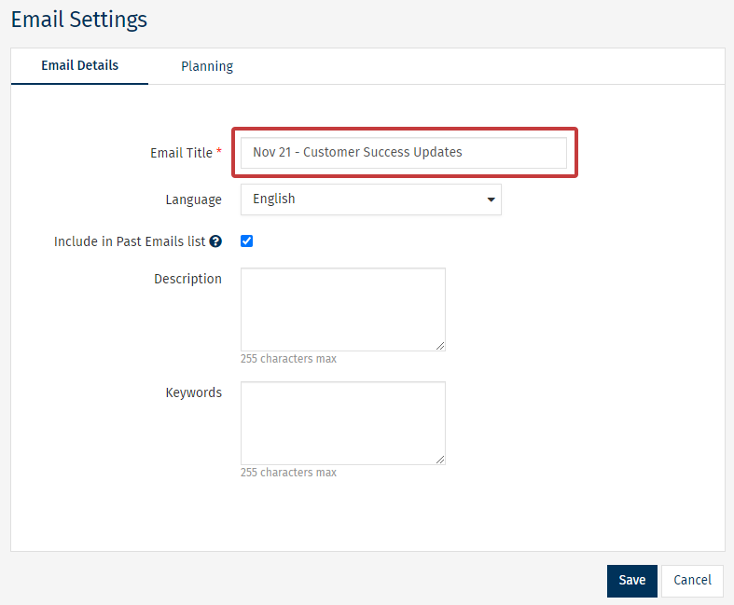Click inside the Keywords text area
The width and height of the screenshot is (734, 605).
pyautogui.click(x=342, y=422)
